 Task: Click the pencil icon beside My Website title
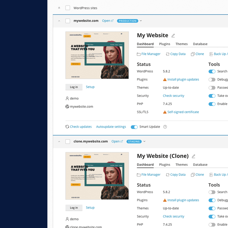click(173, 36)
